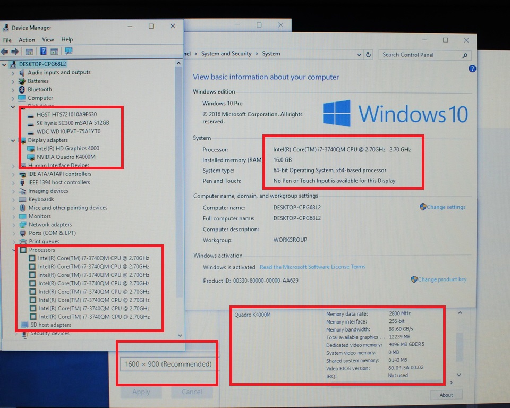510x408 pixels.
Task: Open Read the Microsoft Software License Terms
Action: 312,267
